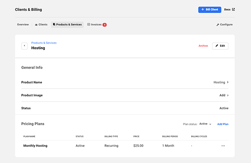Click the pencil icon in the Edit button
This screenshot has height=163, width=251.
coord(217,46)
